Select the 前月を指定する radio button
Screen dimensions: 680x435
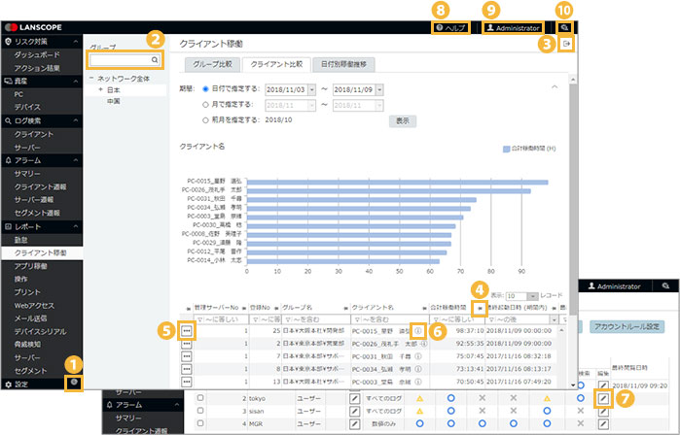click(193, 120)
